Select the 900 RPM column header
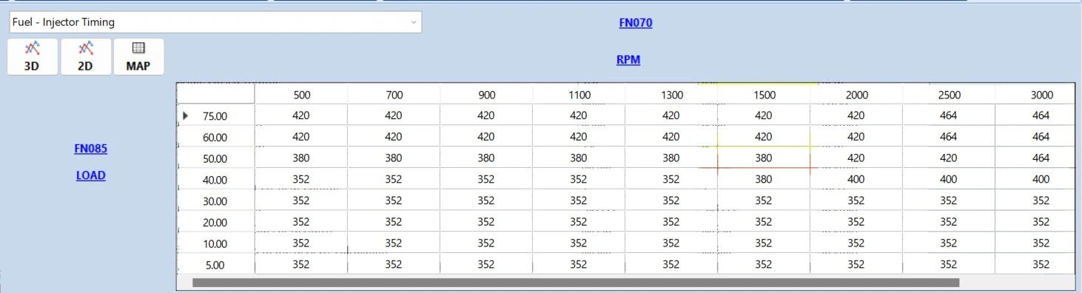1082x293 pixels. [x=486, y=95]
